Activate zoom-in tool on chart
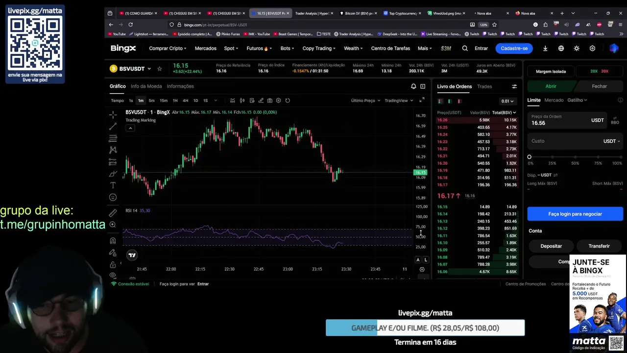627x353 pixels. click(x=113, y=225)
